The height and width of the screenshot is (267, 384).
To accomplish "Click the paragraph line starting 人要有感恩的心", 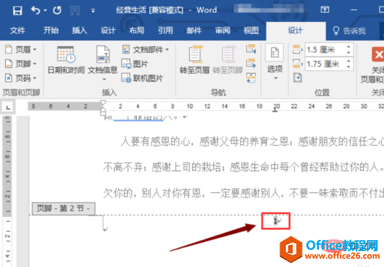I will point(252,142).
